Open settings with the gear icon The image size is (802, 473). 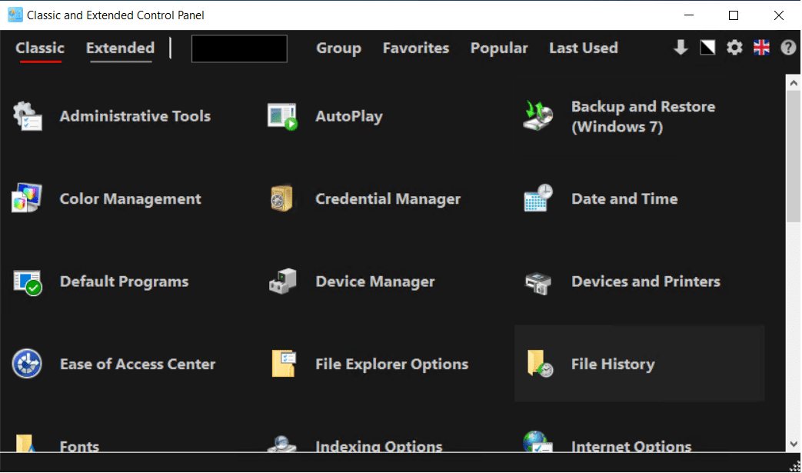click(735, 48)
